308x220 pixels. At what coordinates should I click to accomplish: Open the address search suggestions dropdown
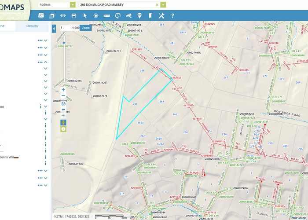click(x=163, y=4)
